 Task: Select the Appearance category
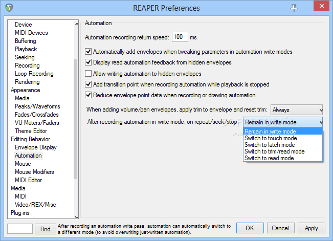tap(25, 90)
